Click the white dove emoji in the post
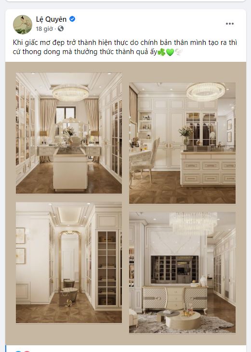This screenshot has height=352, width=251. pyautogui.click(x=178, y=52)
